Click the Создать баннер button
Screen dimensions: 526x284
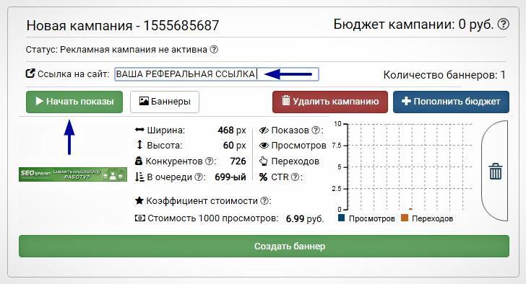[264, 247]
